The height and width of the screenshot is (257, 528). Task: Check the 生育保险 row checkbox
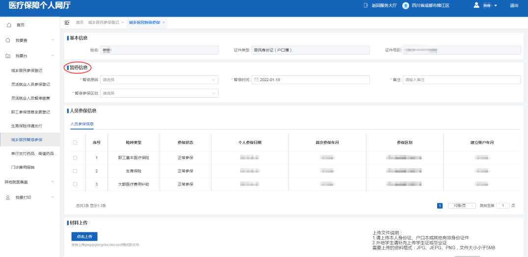pos(75,171)
